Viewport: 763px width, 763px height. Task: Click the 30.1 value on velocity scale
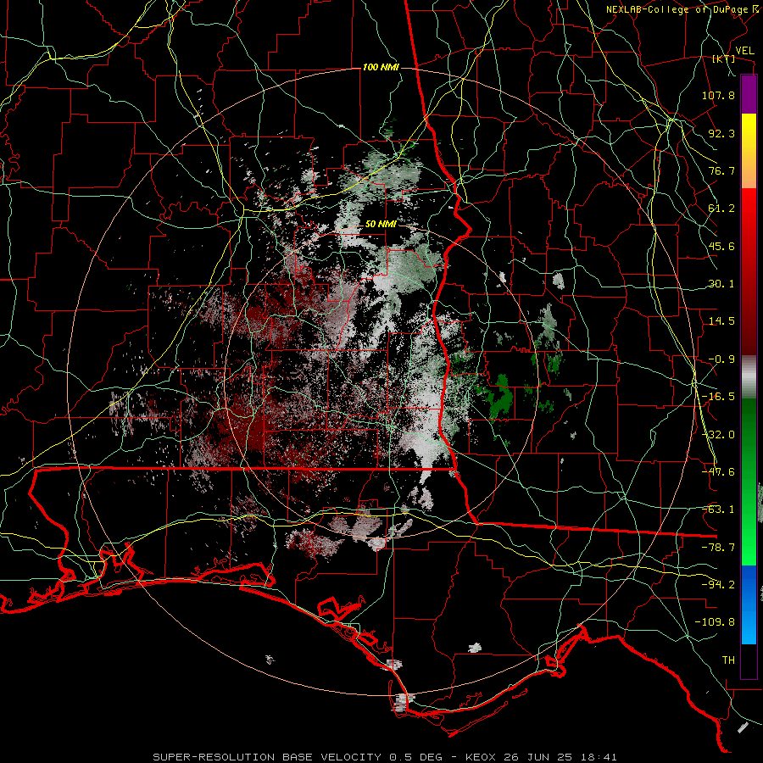[x=721, y=284]
